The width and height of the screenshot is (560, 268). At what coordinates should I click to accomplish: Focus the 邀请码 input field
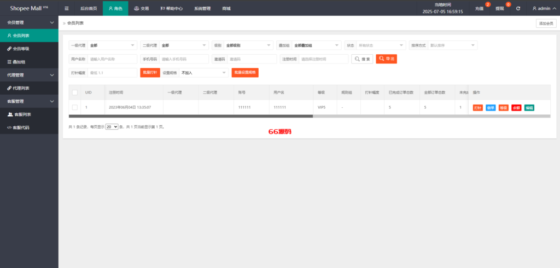[252, 59]
